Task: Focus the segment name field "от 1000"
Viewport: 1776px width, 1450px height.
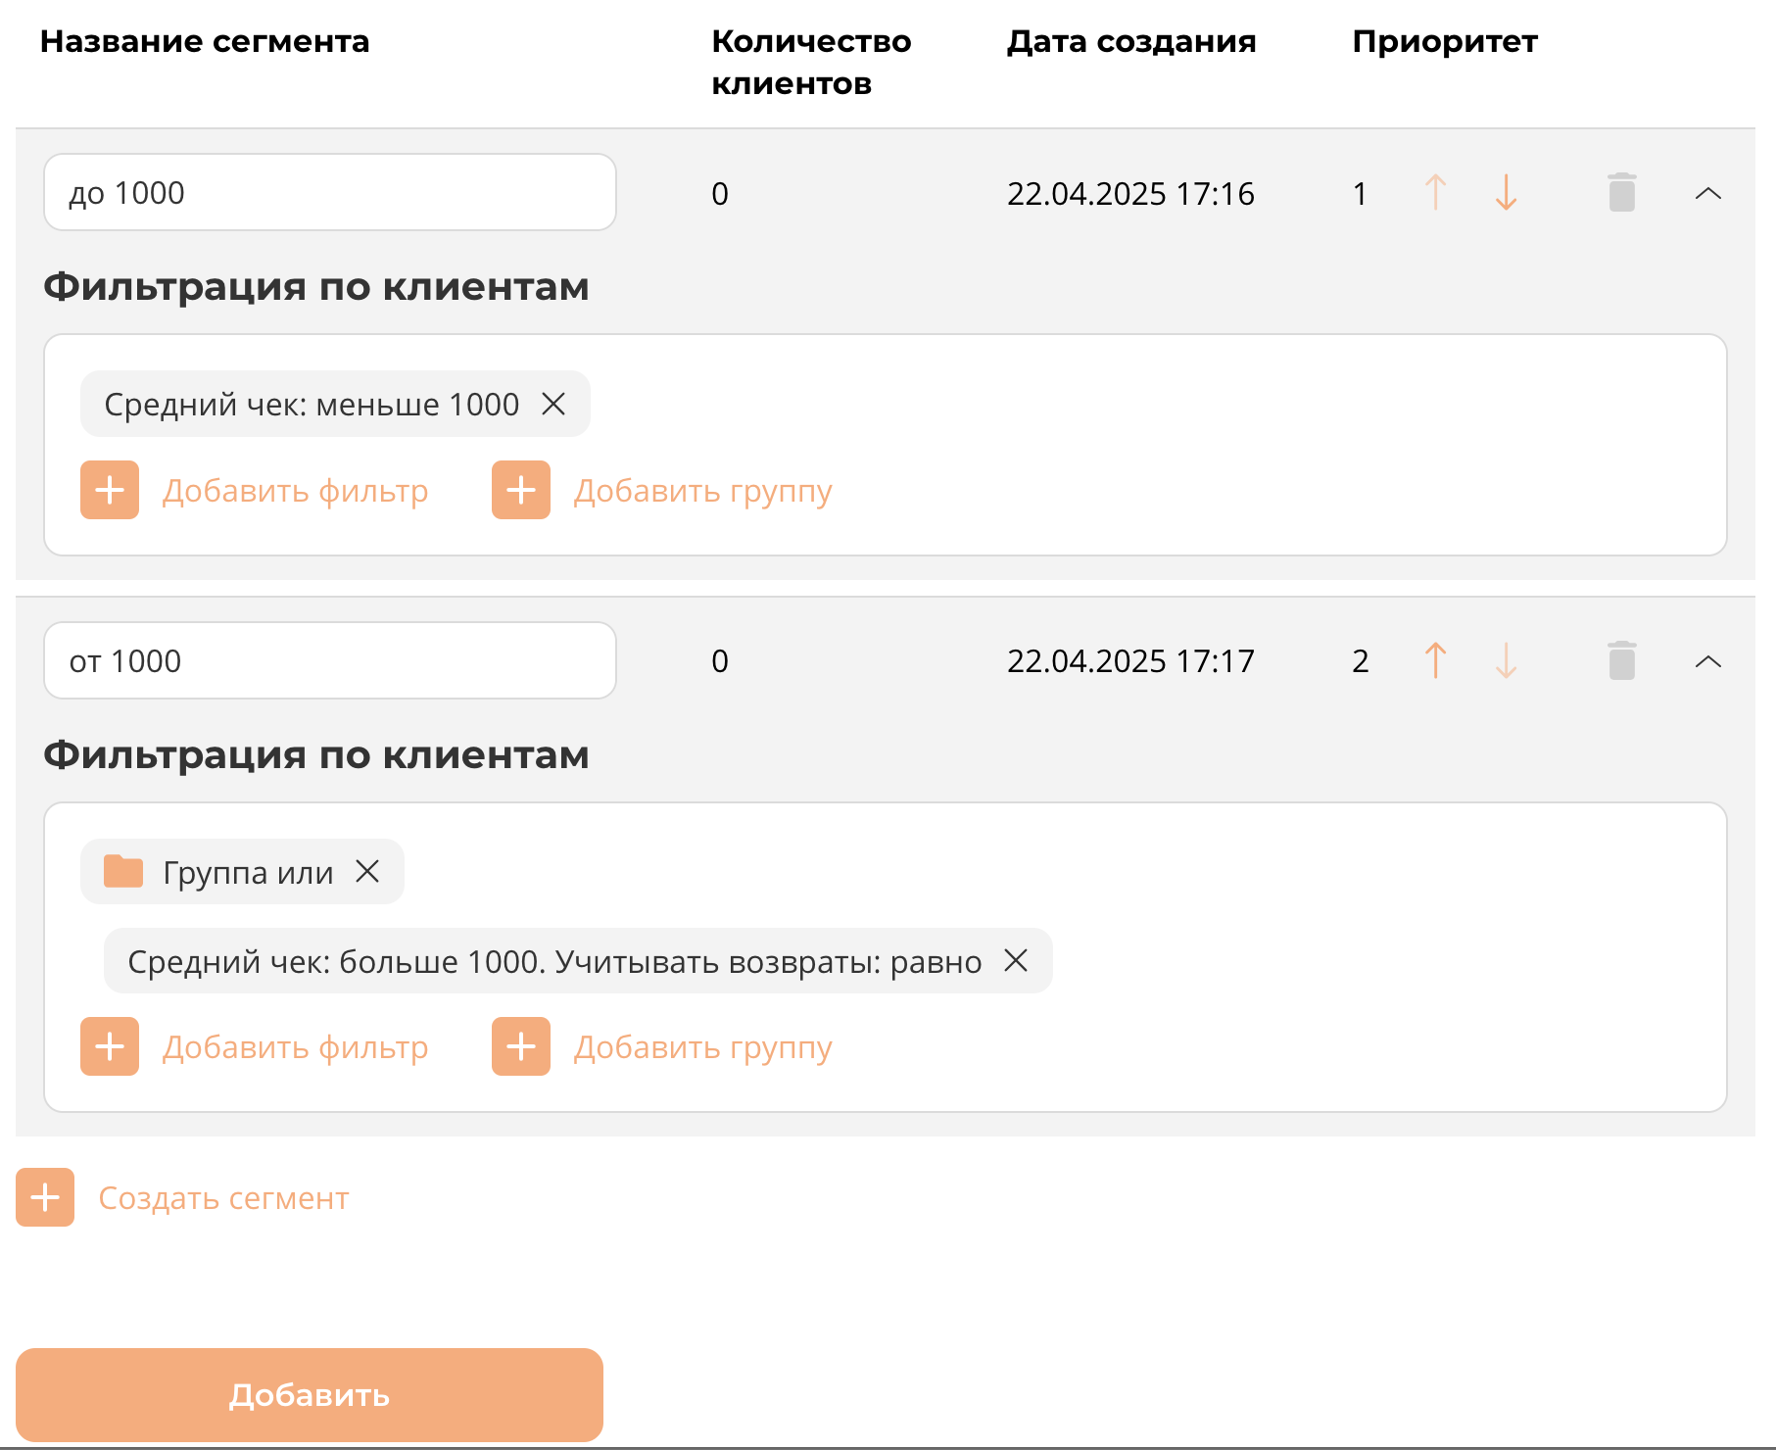Action: 330,661
